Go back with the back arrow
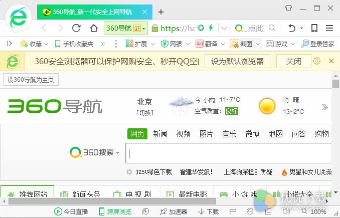 coord(44,28)
